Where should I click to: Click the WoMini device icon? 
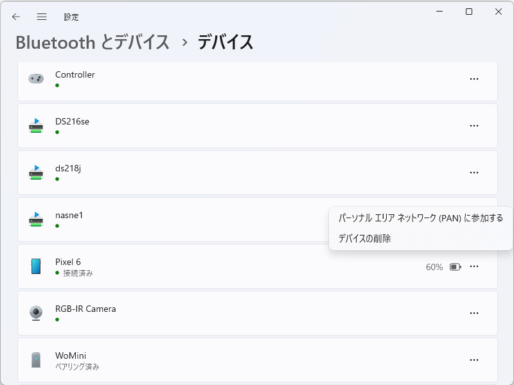point(35,359)
